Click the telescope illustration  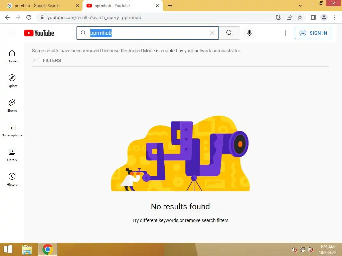pyautogui.click(x=180, y=153)
